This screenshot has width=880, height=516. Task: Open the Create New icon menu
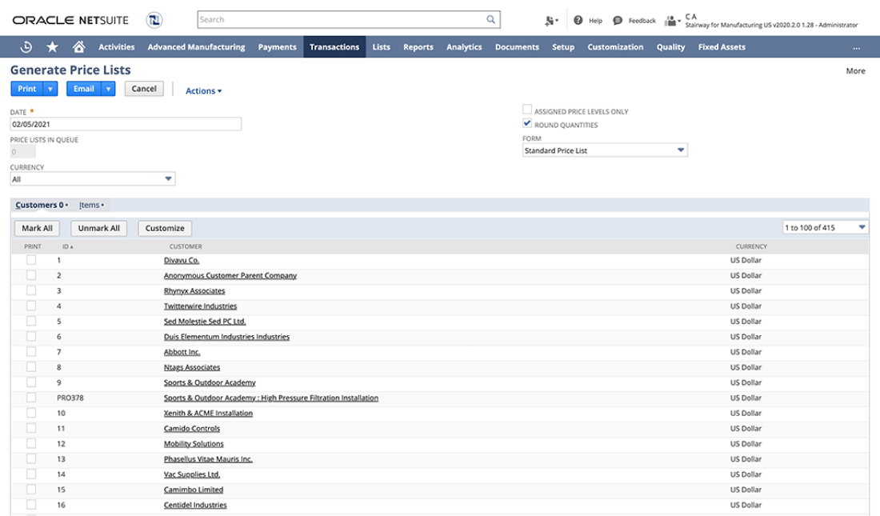point(551,21)
